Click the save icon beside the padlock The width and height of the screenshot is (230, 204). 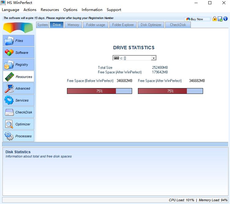(x=220, y=19)
